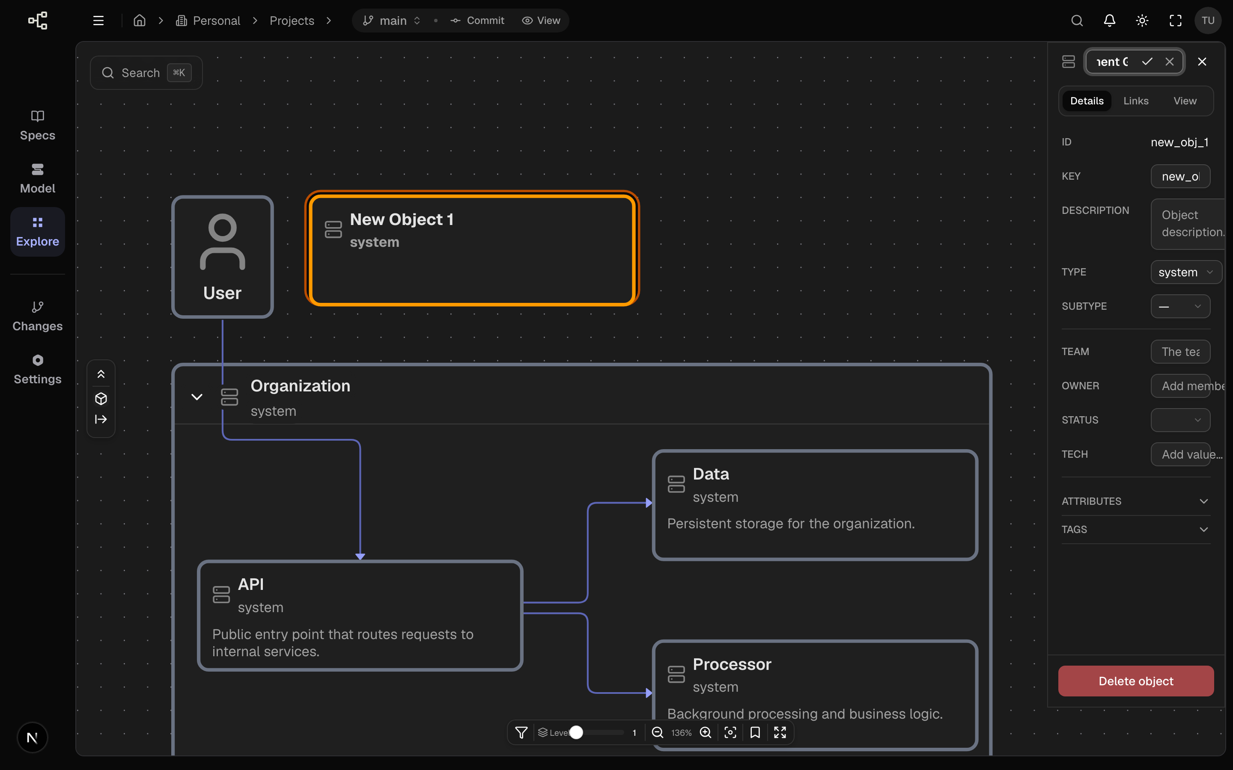
Task: Toggle the hamburger sidebar menu
Action: click(98, 21)
